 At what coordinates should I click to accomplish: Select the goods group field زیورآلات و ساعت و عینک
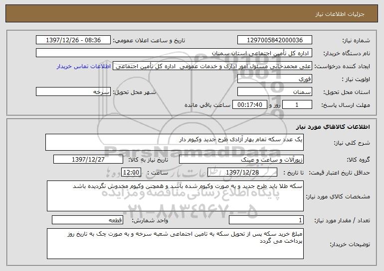241,160
